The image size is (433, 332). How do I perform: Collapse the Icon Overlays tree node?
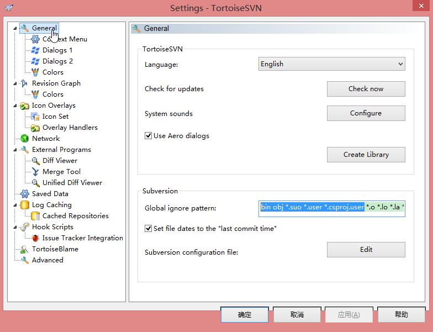pos(15,106)
